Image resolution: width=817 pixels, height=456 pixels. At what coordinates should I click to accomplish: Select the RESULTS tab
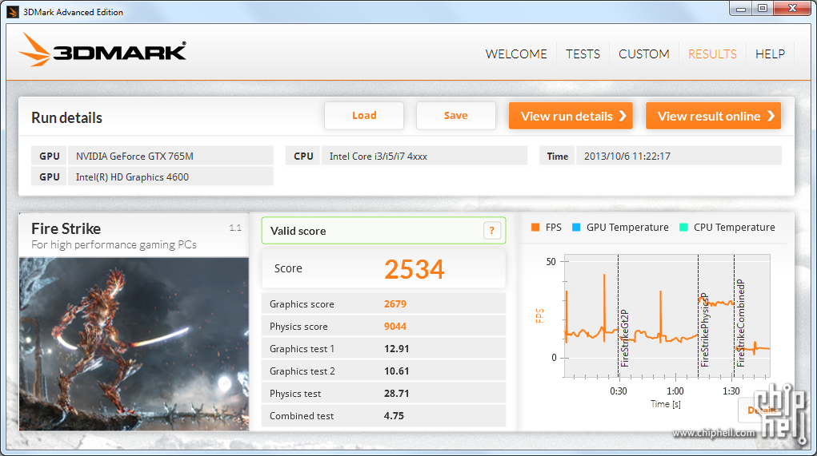tap(712, 54)
